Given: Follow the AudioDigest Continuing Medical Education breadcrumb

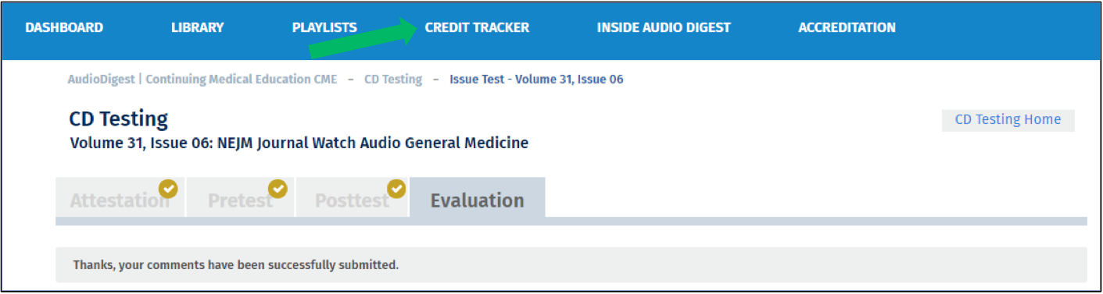Looking at the screenshot, I should (x=202, y=80).
